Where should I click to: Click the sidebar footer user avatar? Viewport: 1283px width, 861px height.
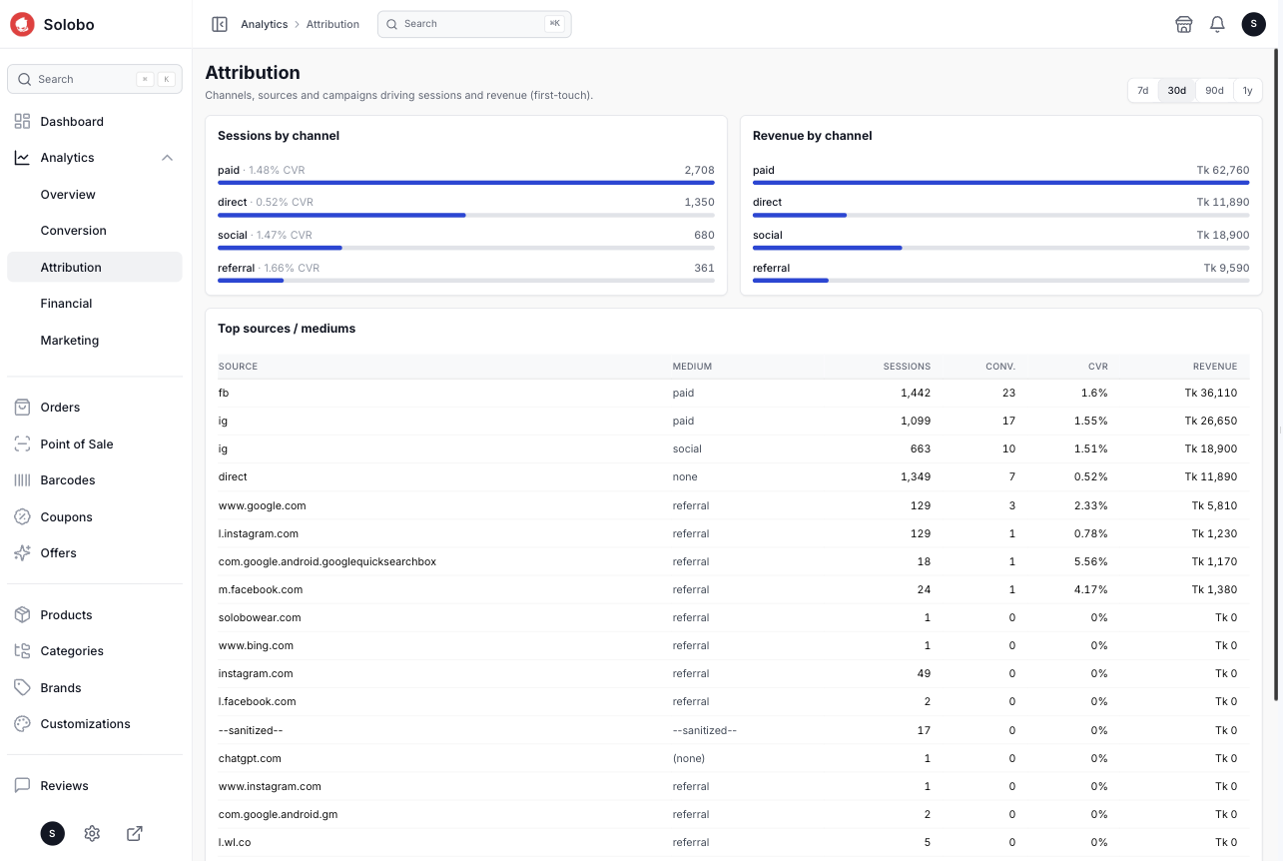(x=52, y=833)
